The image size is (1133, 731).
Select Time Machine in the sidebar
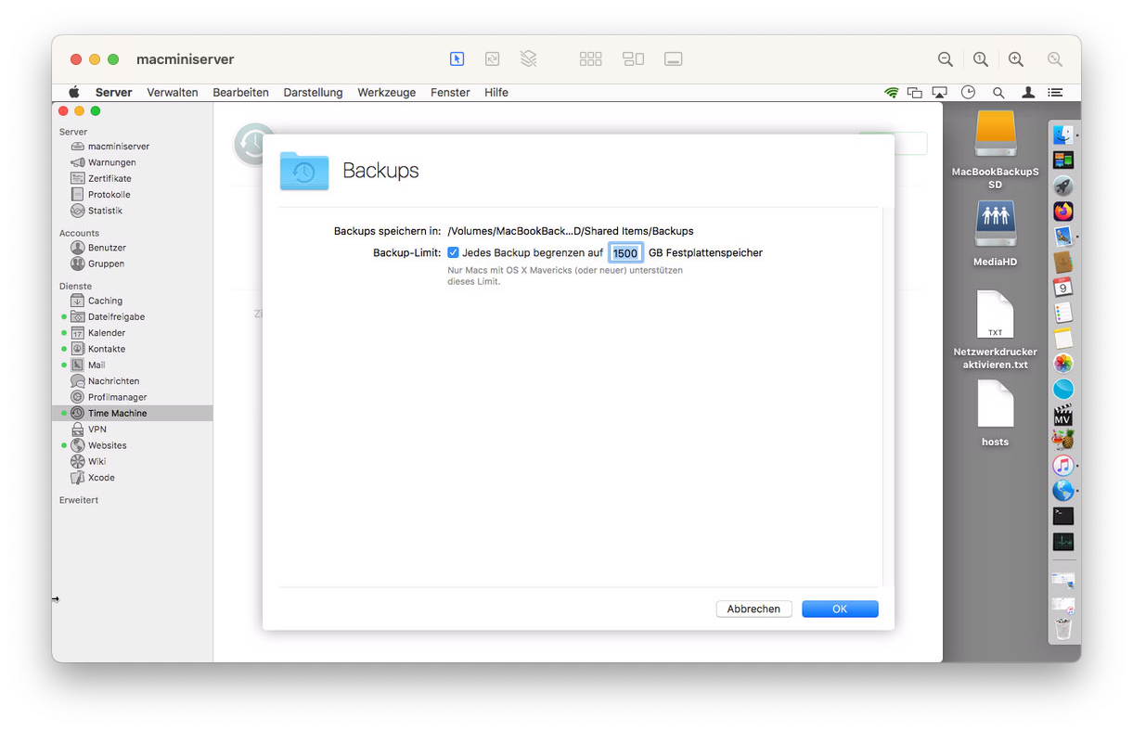pos(133,413)
